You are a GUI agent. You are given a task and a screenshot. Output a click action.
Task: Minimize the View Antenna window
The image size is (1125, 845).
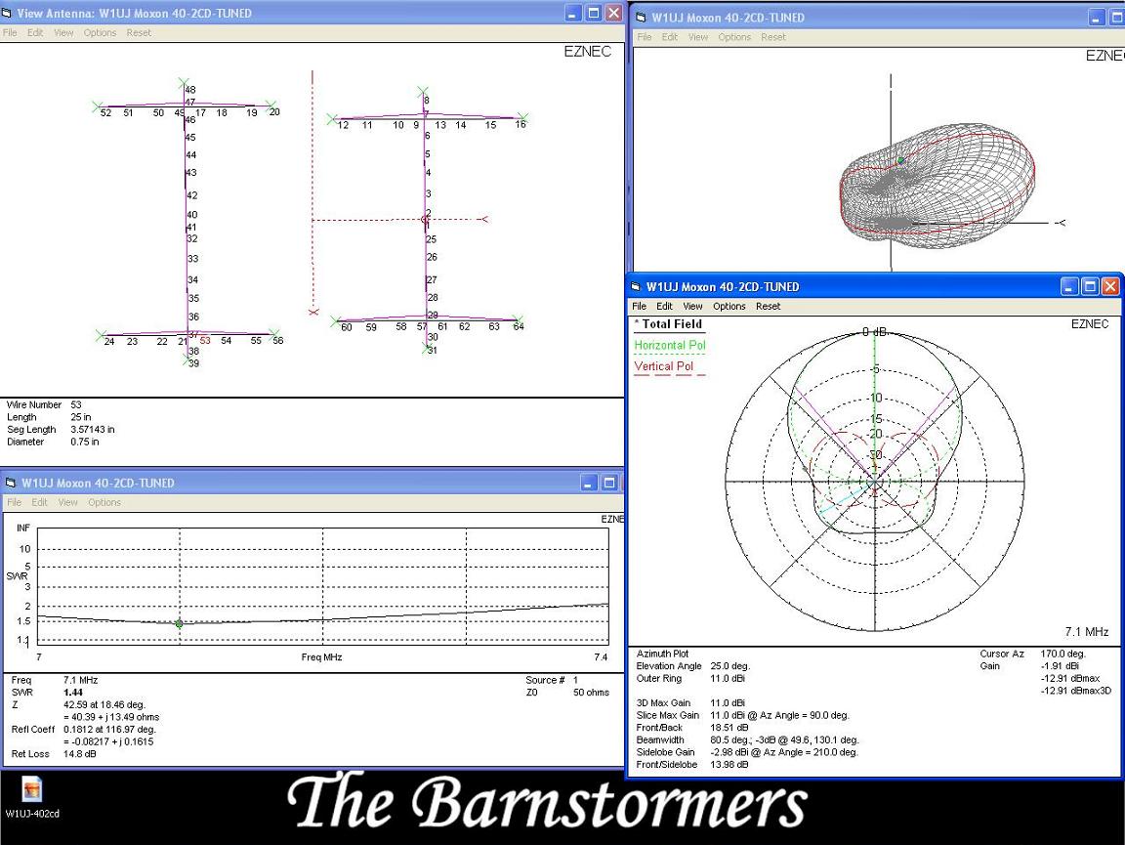click(x=573, y=13)
